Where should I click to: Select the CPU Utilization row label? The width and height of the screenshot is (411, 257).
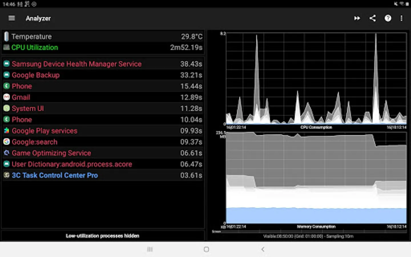pos(35,47)
